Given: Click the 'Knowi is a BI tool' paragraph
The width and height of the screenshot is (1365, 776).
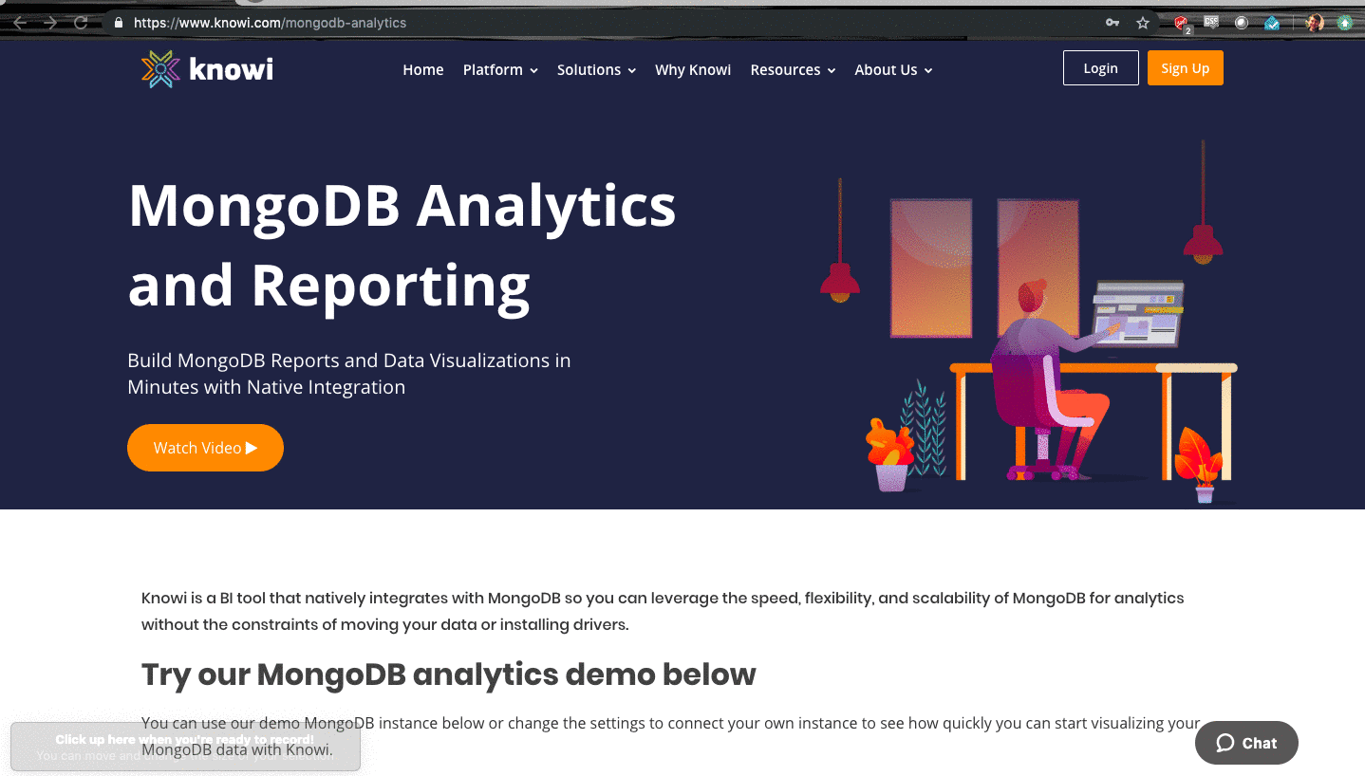Looking at the screenshot, I should (x=663, y=611).
